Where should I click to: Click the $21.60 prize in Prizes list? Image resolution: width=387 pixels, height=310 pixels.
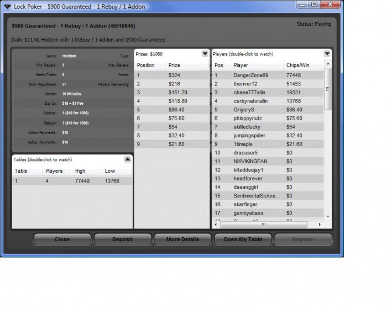176,144
